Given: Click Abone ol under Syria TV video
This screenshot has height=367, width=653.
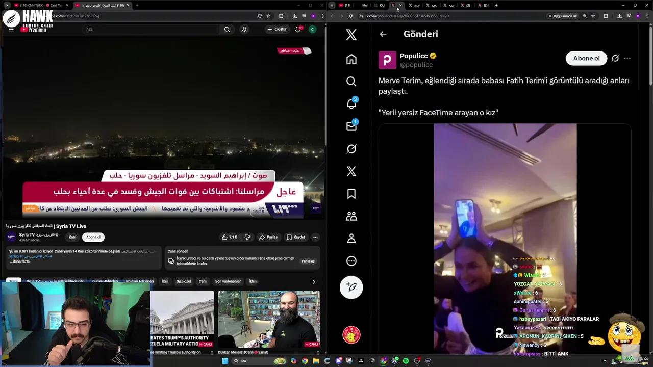Looking at the screenshot, I should click(93, 237).
